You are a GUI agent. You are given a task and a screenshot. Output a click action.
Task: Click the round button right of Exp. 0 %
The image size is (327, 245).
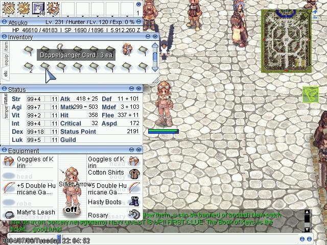coord(138,21)
